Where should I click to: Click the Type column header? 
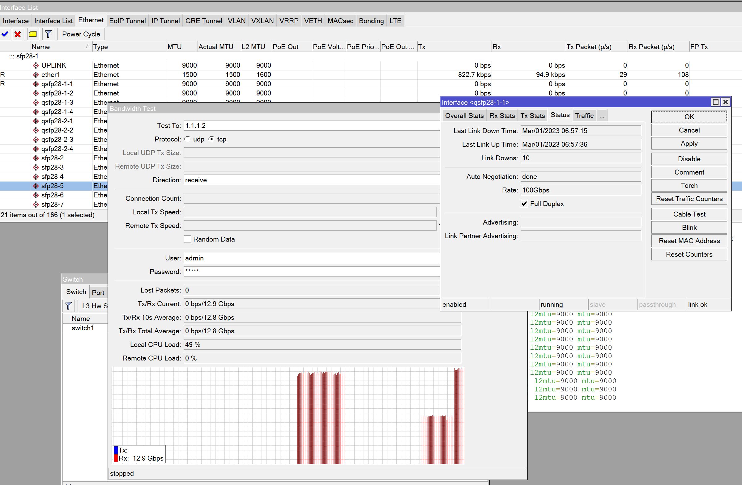click(x=129, y=47)
